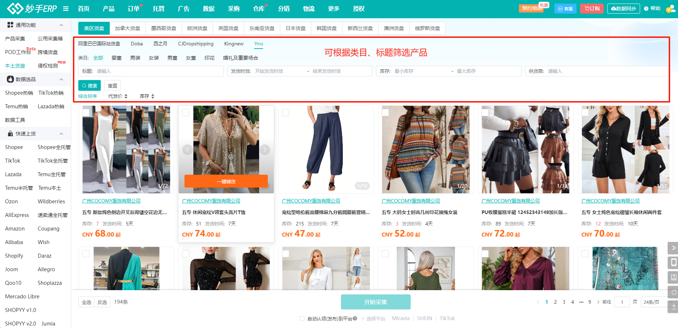Click the 标题 title input field
Screen dimensions: 678x328
(151, 71)
